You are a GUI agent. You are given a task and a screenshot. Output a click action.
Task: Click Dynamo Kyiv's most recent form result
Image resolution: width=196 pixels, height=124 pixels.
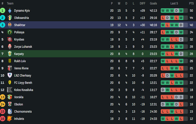(181, 11)
